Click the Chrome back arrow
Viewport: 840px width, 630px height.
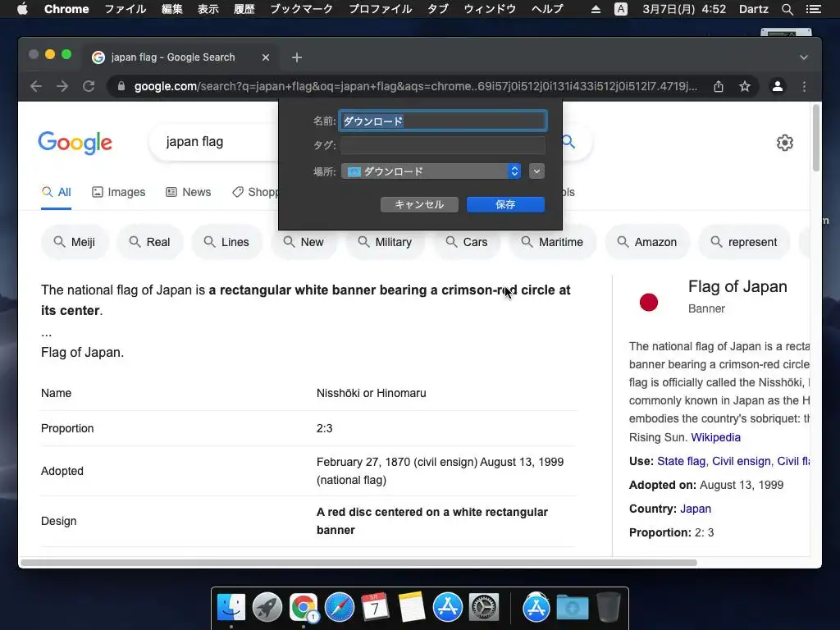pos(36,86)
